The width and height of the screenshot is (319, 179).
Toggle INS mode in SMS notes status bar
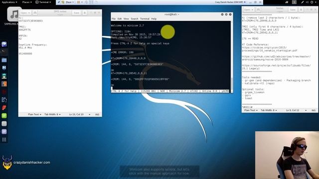[x=97, y=114]
